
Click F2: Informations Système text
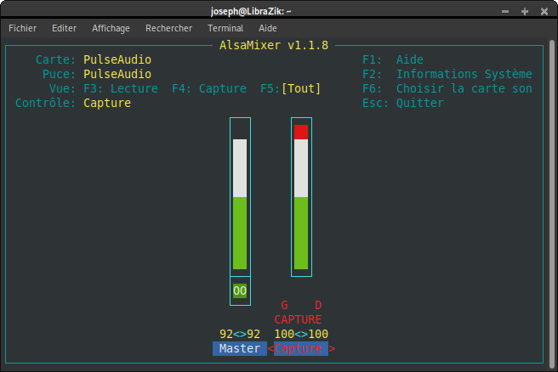(447, 74)
